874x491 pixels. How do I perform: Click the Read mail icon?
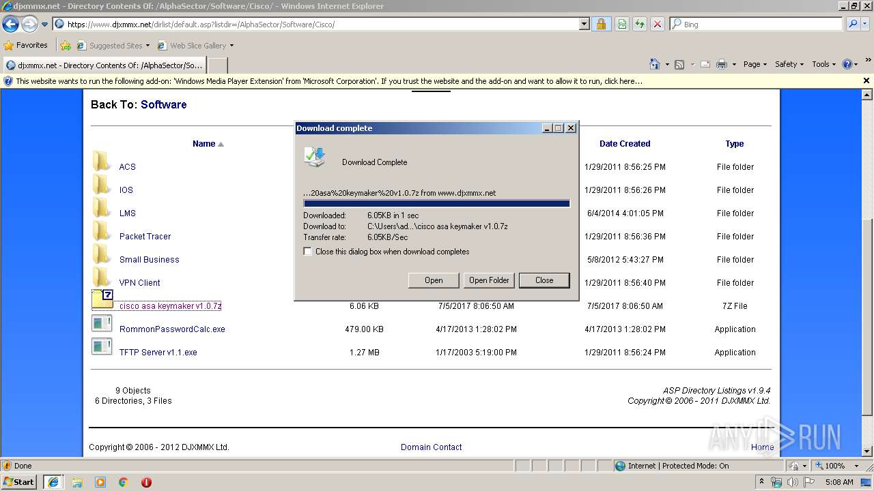click(705, 64)
